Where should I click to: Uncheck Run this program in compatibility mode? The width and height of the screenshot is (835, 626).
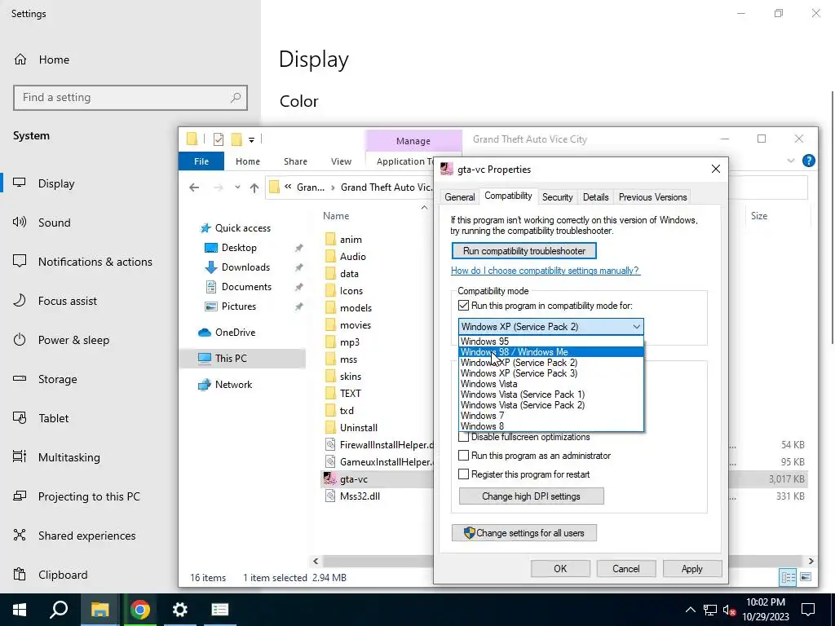click(464, 306)
